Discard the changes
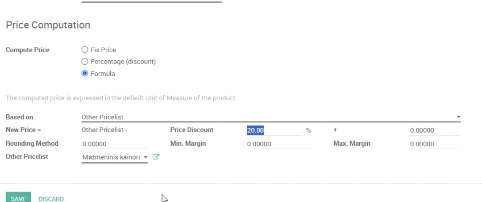The image size is (482, 202). point(51,199)
